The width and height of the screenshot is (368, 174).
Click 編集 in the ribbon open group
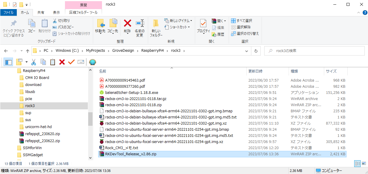[218, 27]
